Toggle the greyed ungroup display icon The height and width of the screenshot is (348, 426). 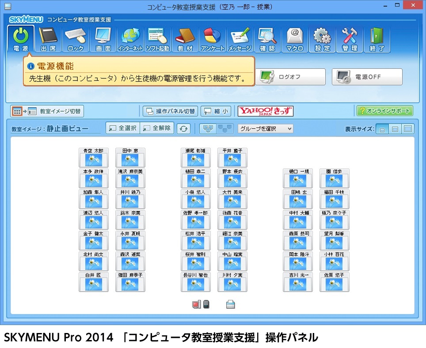pos(225,128)
